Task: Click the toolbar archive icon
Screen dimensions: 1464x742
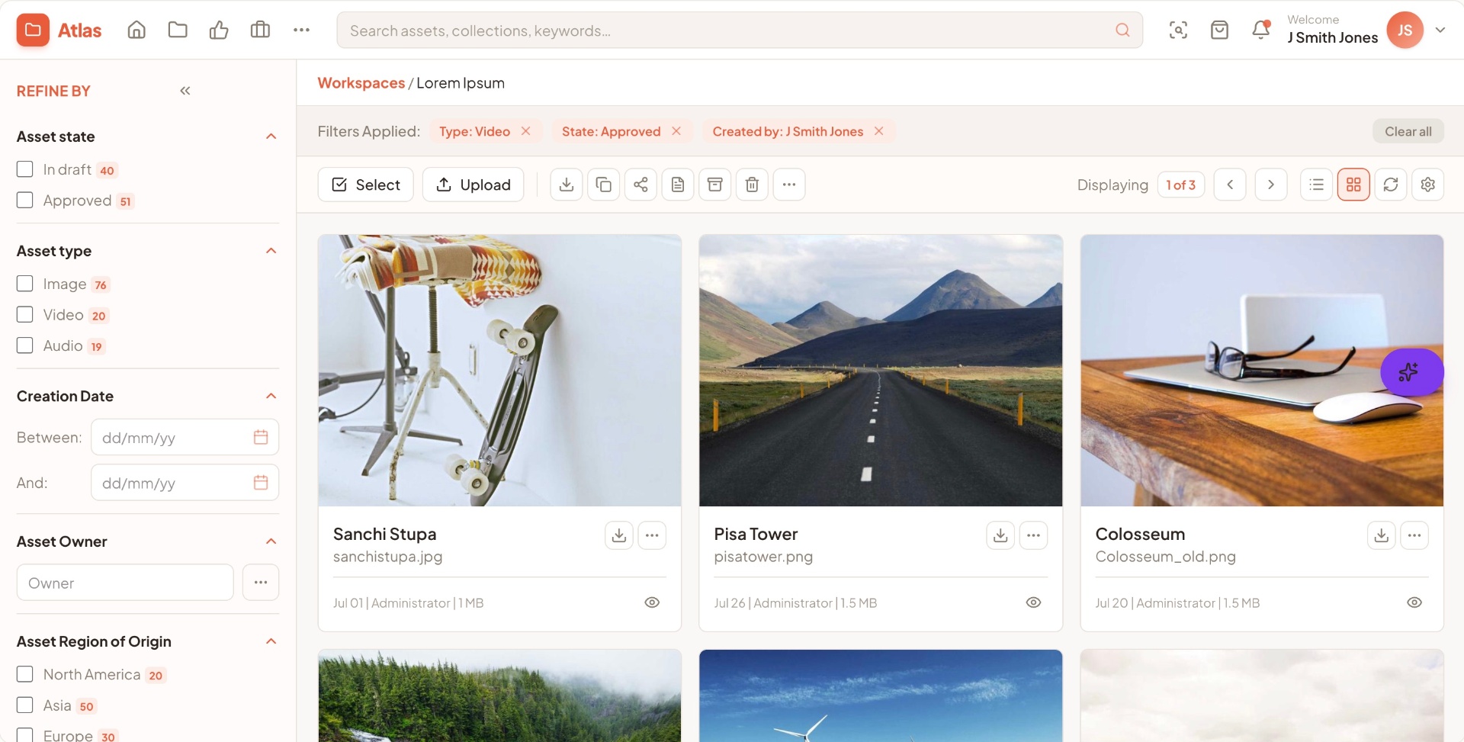Action: (714, 185)
